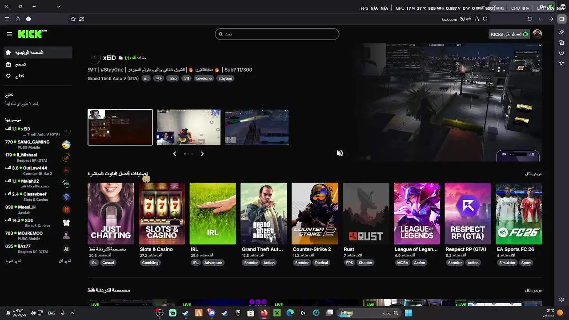Open Counter-Strike 2 category card

pyautogui.click(x=315, y=213)
